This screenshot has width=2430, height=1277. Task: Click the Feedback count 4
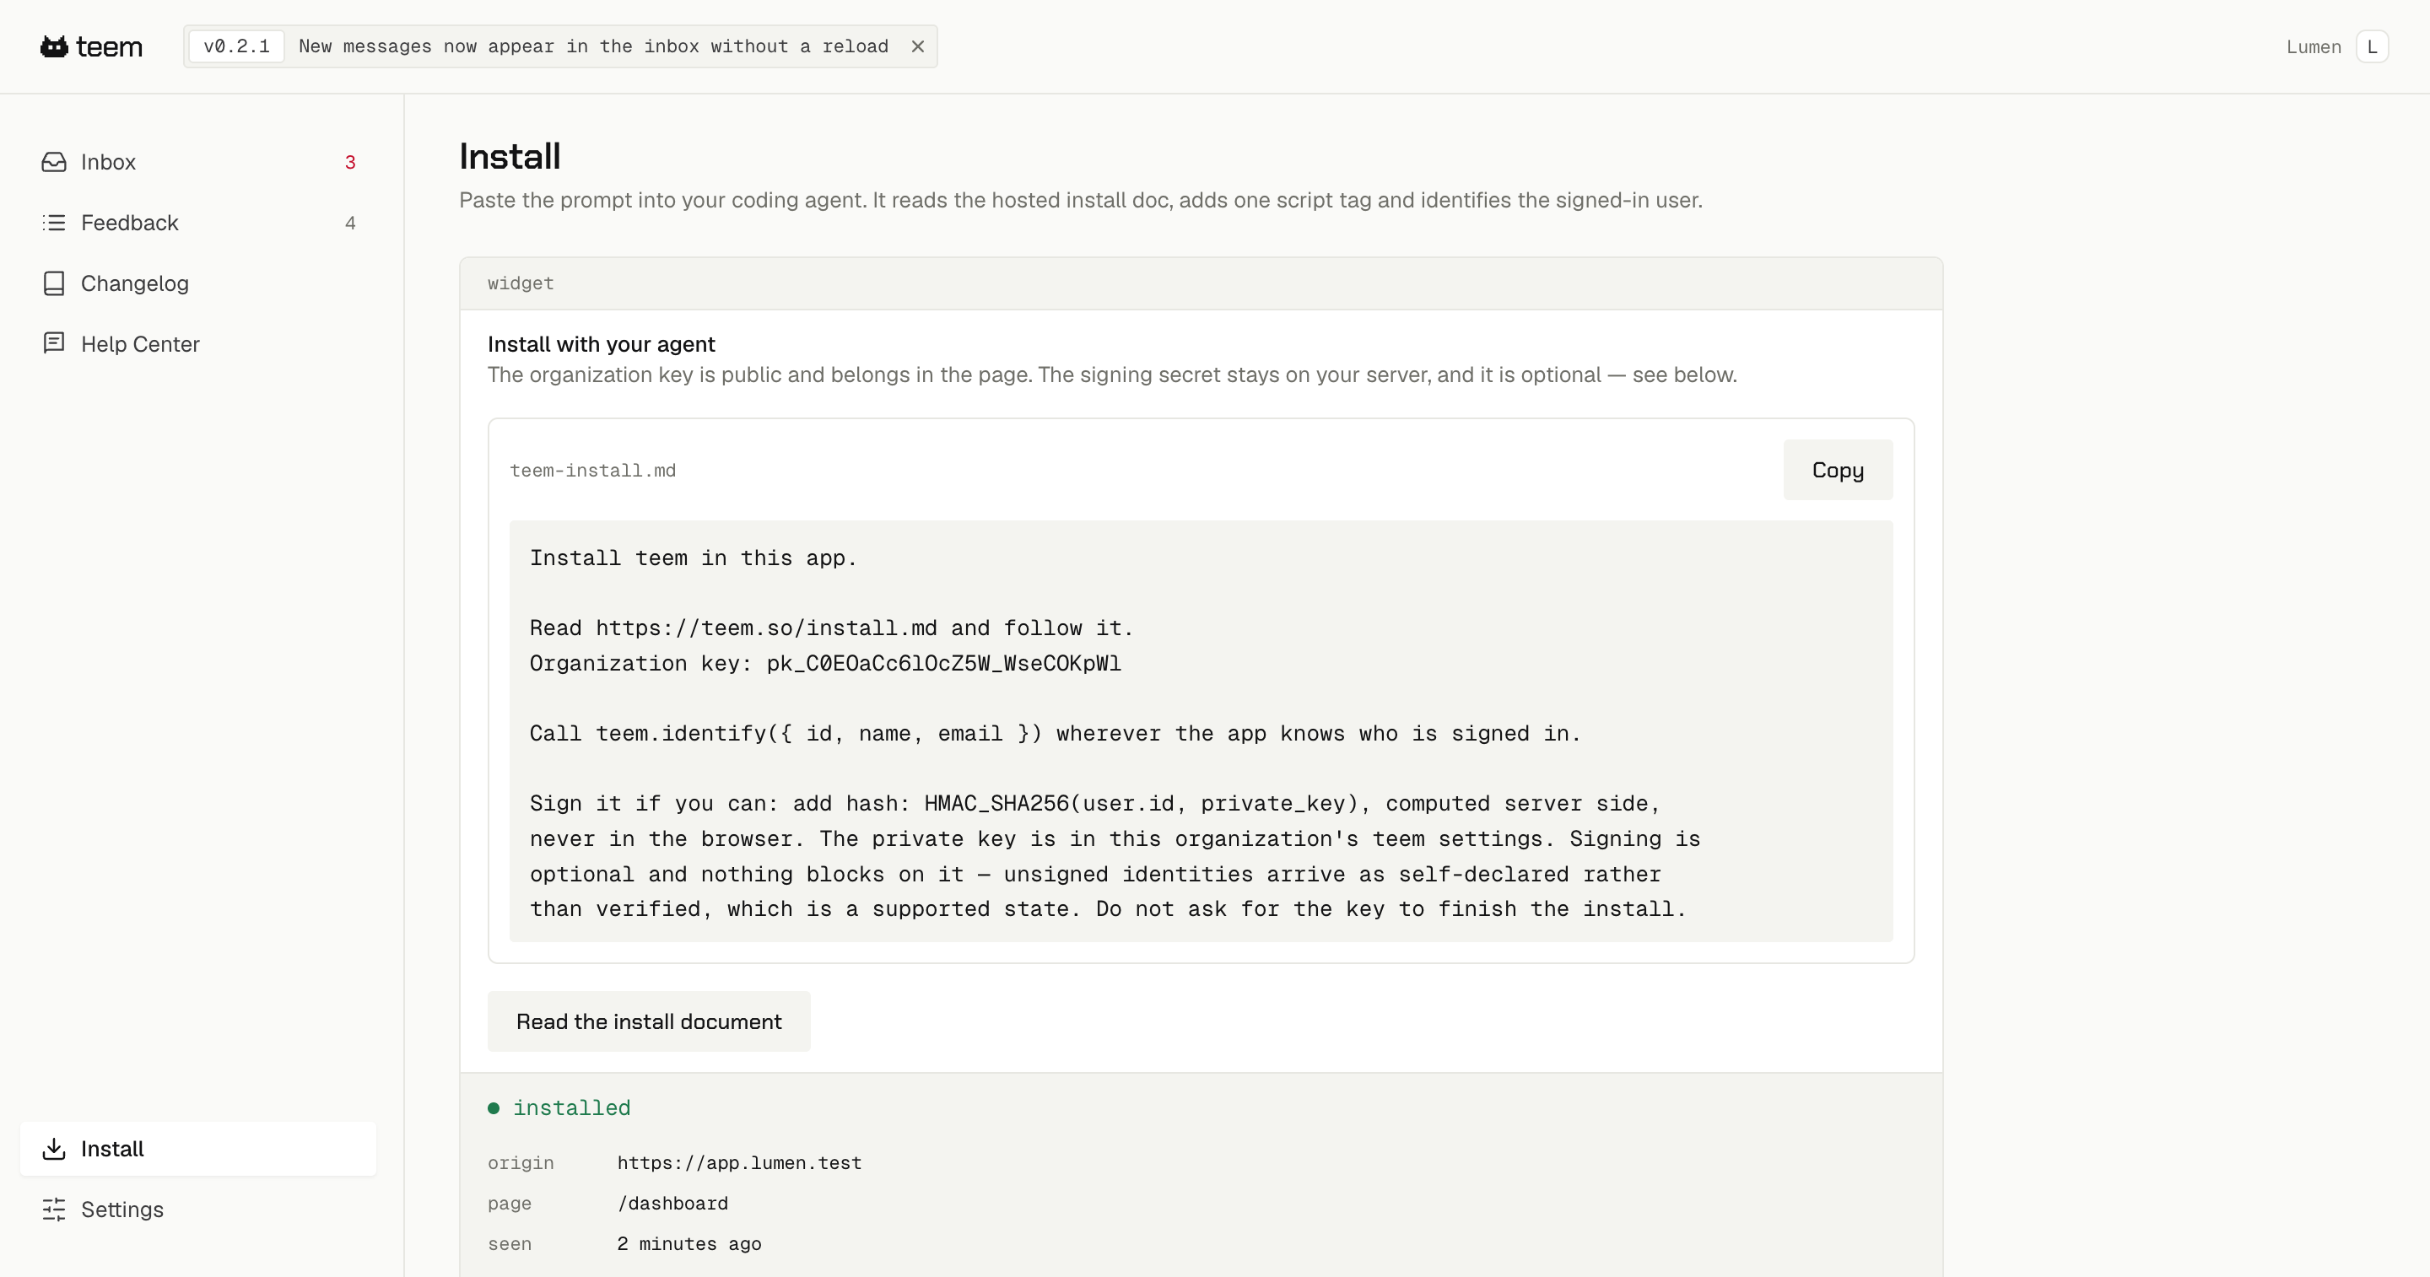(x=350, y=223)
